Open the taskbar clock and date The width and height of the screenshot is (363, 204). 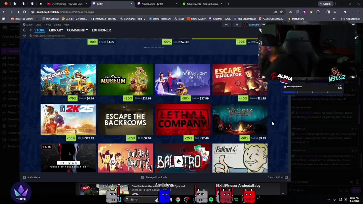(x=354, y=199)
